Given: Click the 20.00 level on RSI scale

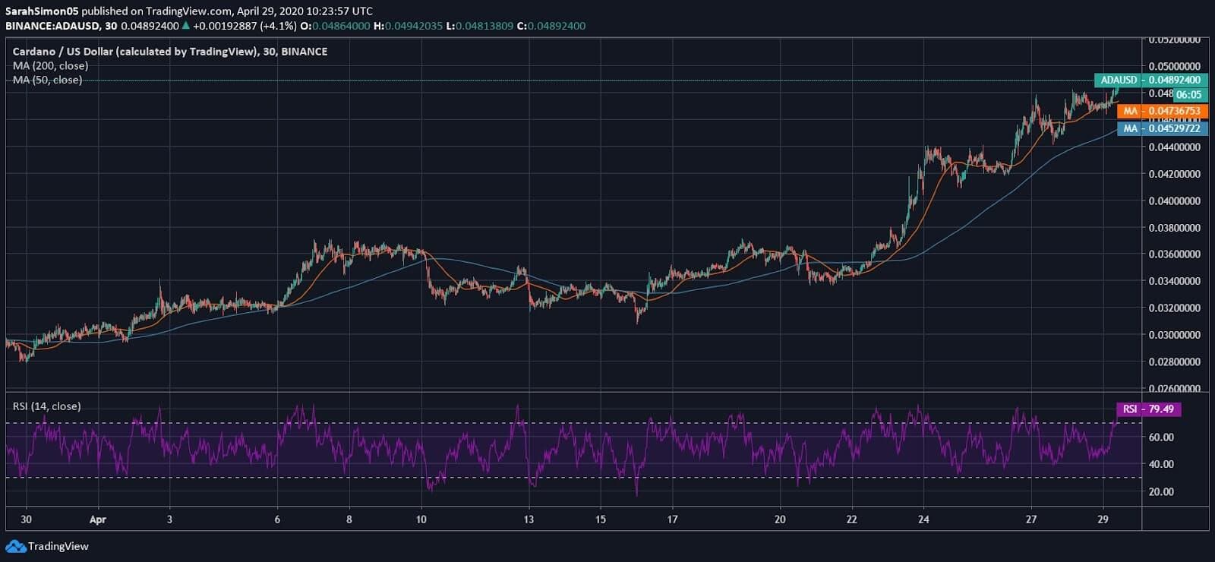Looking at the screenshot, I should tap(1160, 491).
